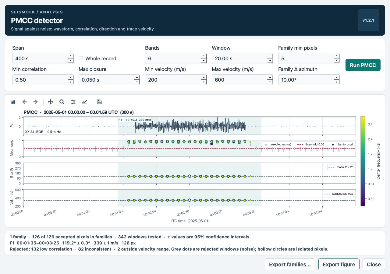390x274 pixels.
Task: Decrease Bands count with down arrow
Action: pyautogui.click(x=203, y=61)
